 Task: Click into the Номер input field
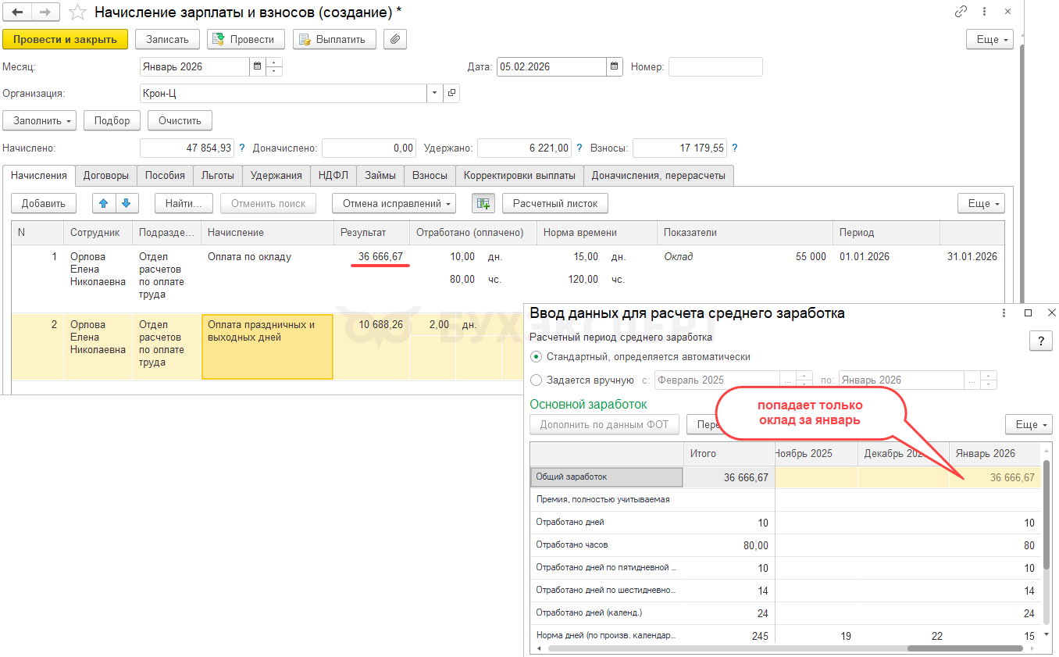coord(715,67)
